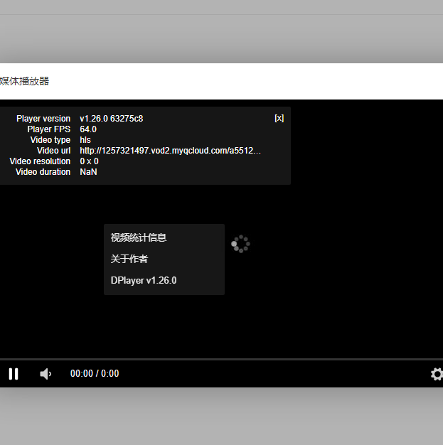Close the video statistics panel
Image resolution: width=443 pixels, height=445 pixels.
click(x=279, y=118)
